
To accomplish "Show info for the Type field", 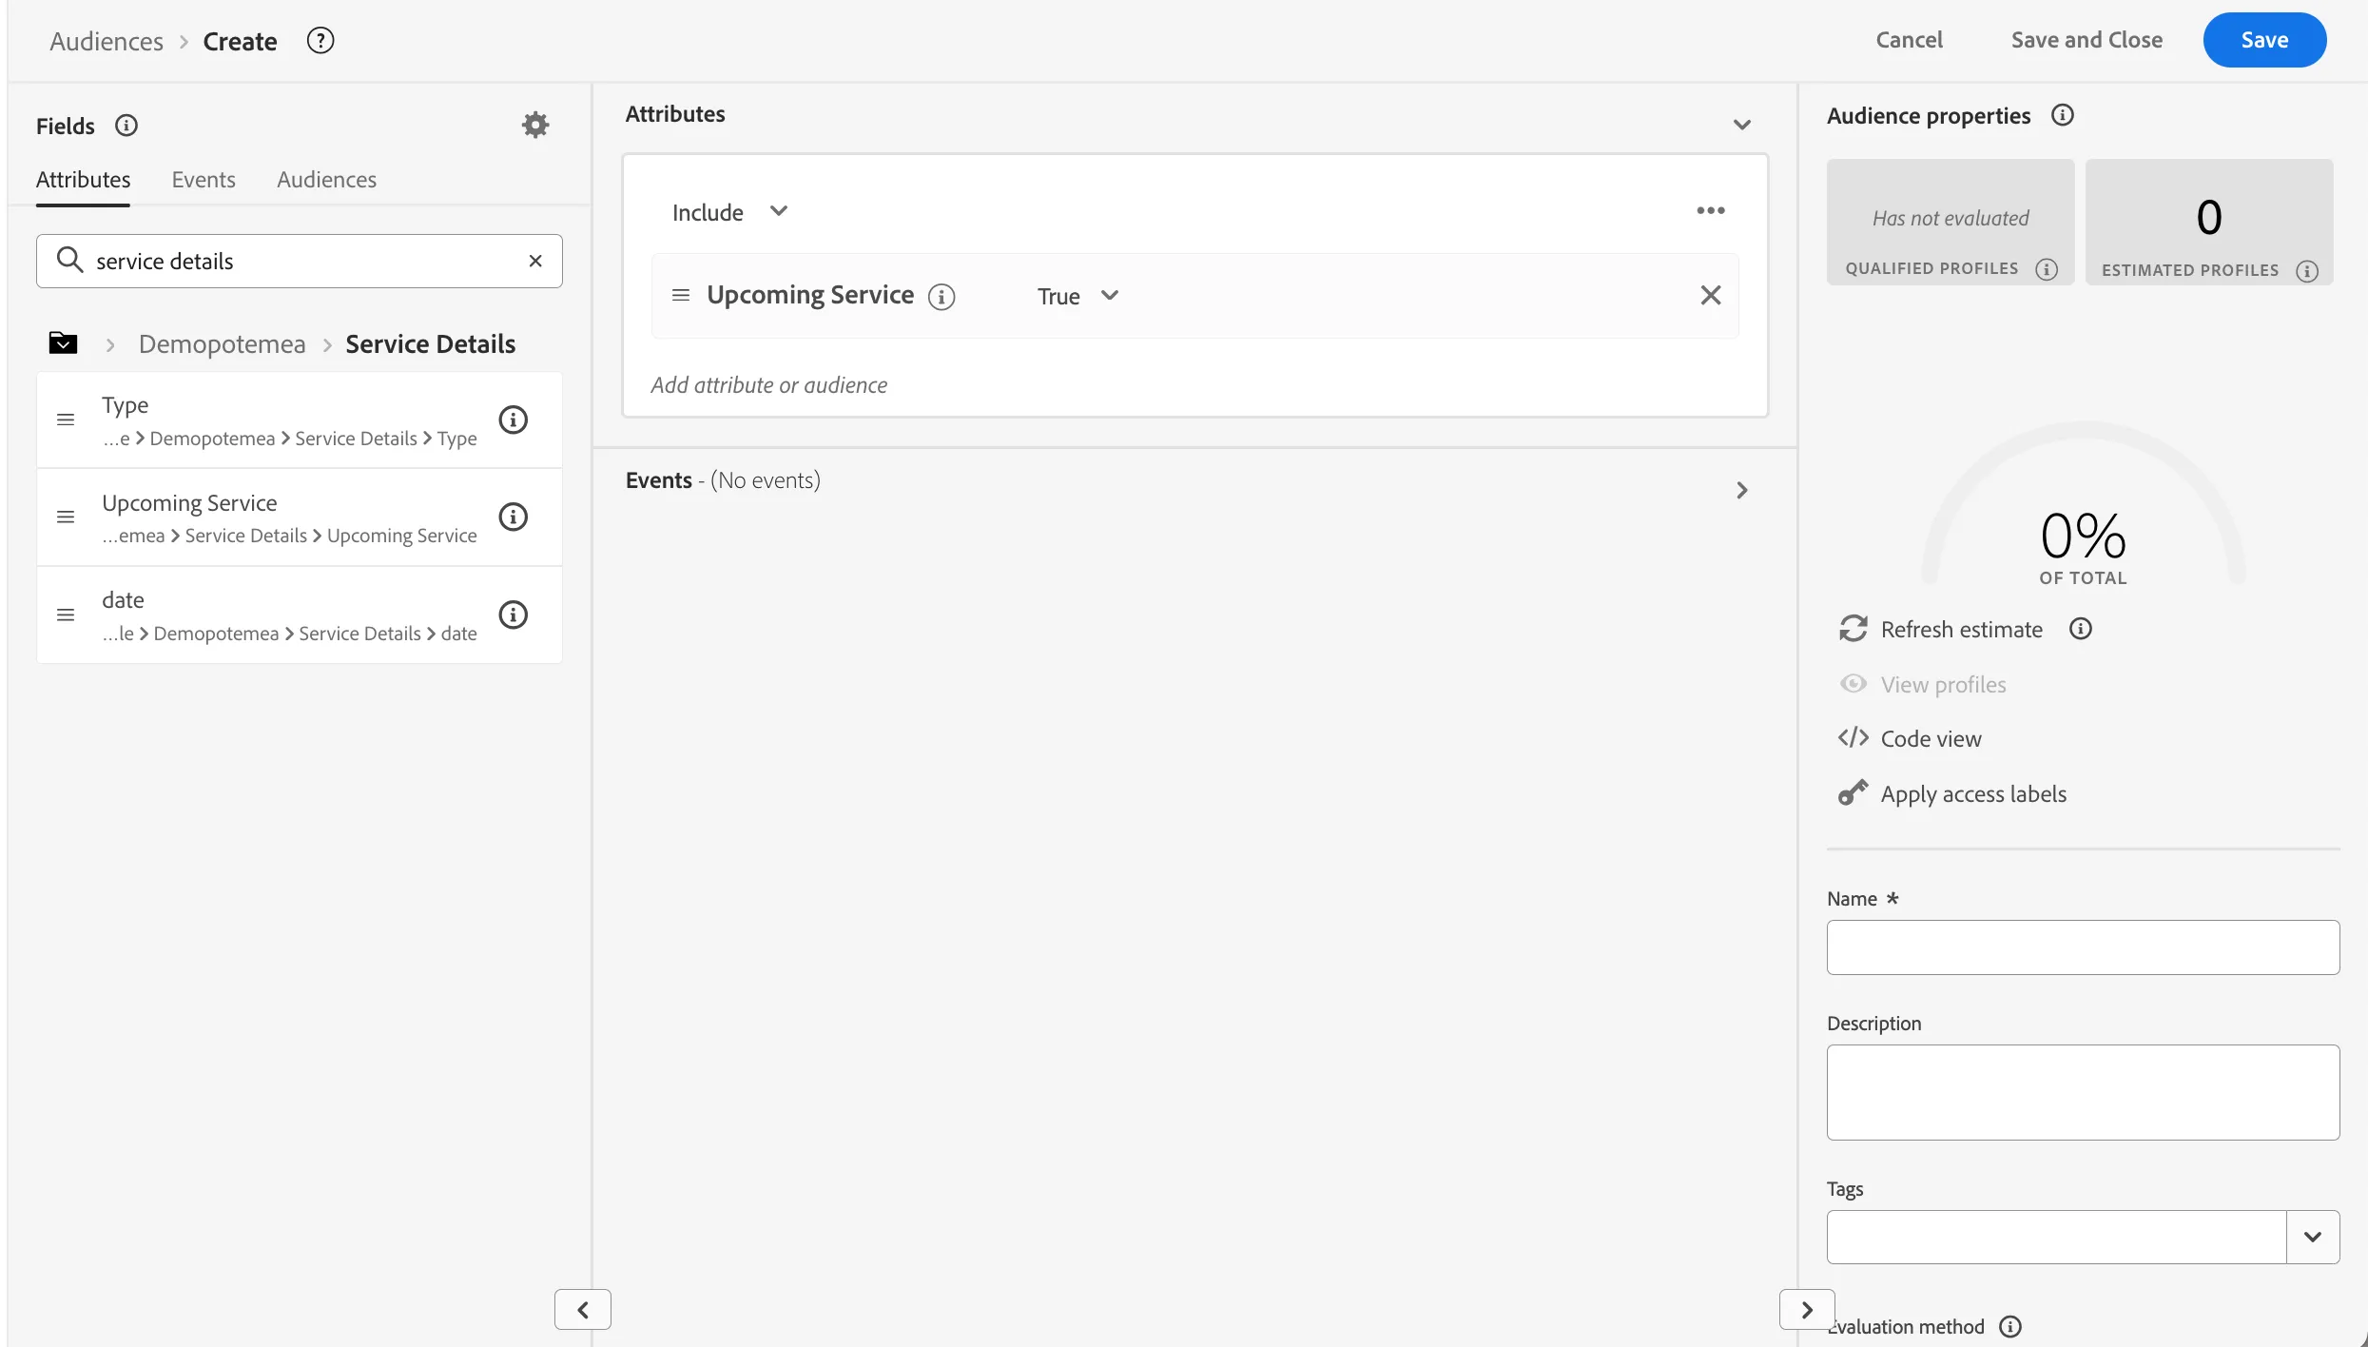I will 514,420.
